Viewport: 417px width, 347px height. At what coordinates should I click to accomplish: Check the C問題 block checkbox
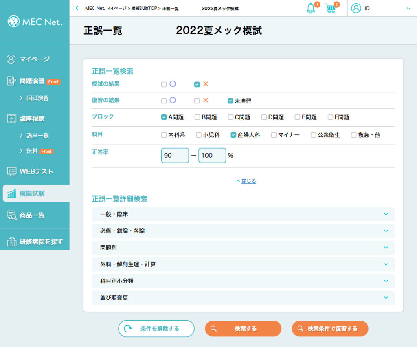tap(230, 117)
